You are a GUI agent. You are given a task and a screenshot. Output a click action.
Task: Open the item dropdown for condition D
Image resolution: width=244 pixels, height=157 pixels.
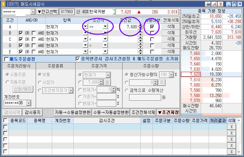coord(85,45)
